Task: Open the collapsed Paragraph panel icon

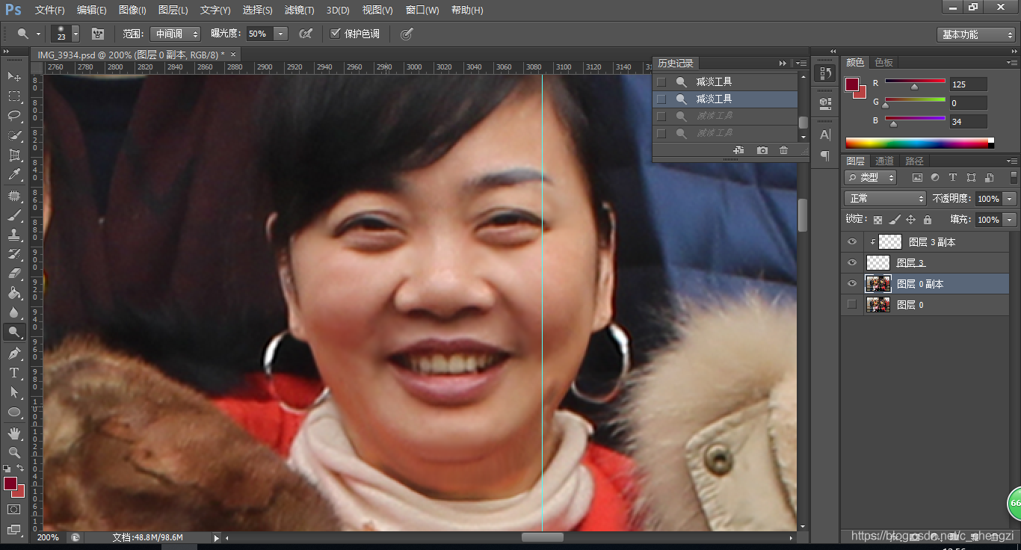Action: coord(825,155)
